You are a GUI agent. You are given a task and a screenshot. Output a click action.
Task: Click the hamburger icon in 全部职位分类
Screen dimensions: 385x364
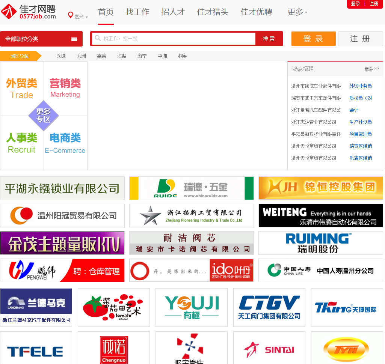point(74,39)
